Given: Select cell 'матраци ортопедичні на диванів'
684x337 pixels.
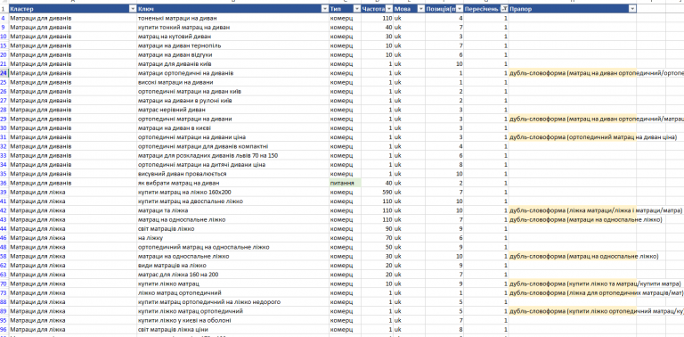Looking at the screenshot, I should click(232, 73).
